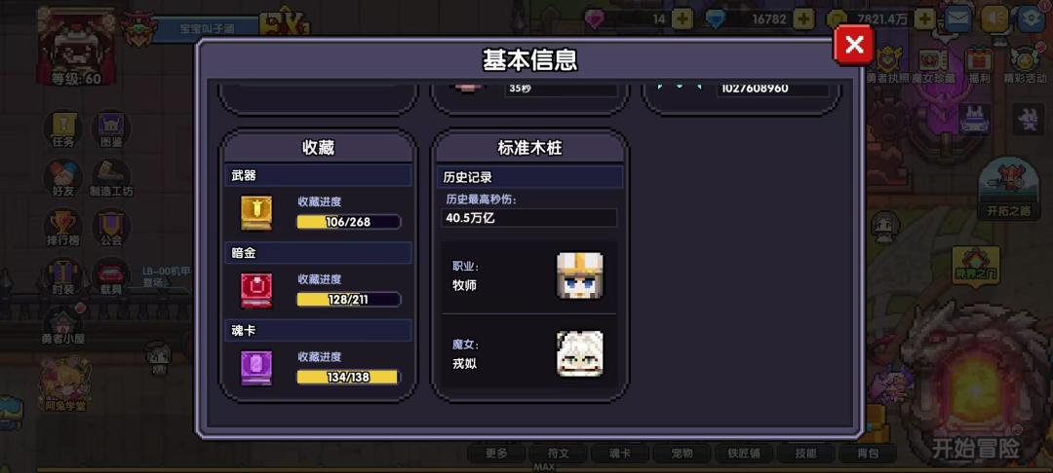This screenshot has width=1053, height=473.
Task: Tap the 开始冒险 start adventure button
Action: tap(975, 448)
